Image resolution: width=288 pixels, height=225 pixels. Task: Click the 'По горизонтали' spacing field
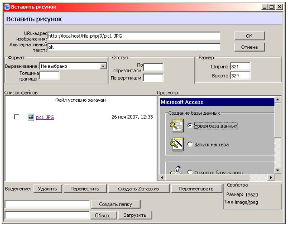click(x=153, y=67)
